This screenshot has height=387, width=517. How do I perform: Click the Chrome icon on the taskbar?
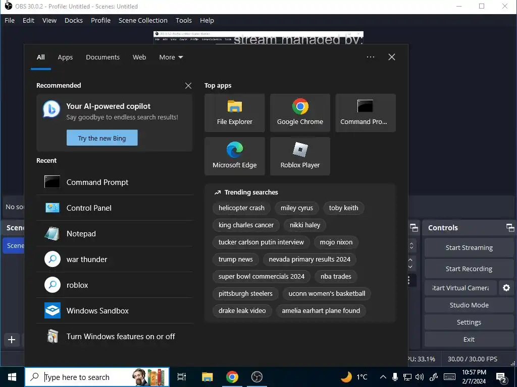point(232,377)
